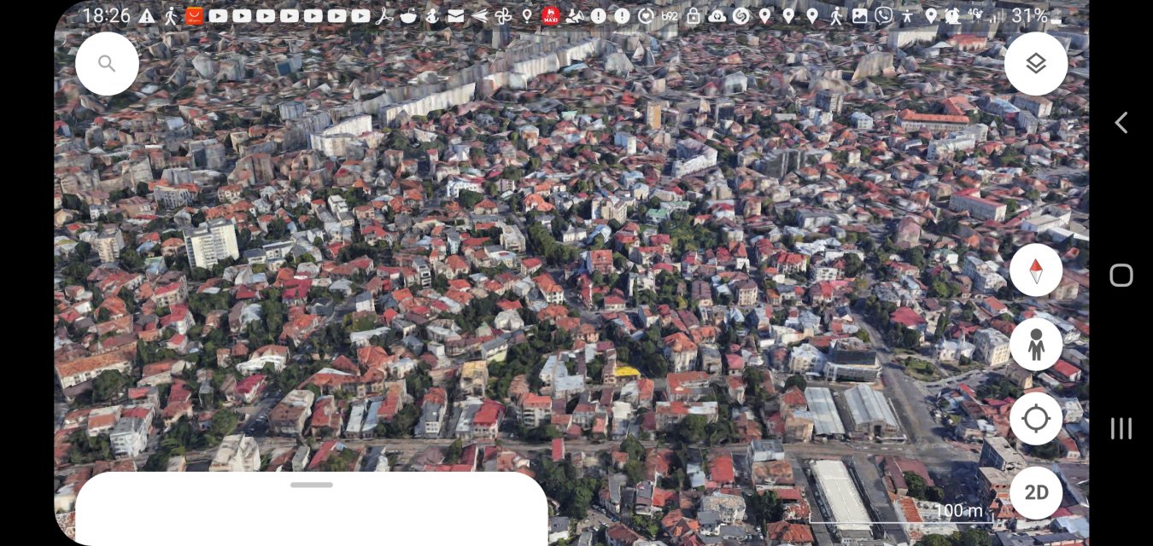Center map on my location
The height and width of the screenshot is (546, 1153).
point(1035,419)
